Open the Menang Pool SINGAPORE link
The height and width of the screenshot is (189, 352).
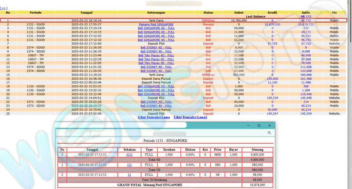pyautogui.click(x=156, y=24)
